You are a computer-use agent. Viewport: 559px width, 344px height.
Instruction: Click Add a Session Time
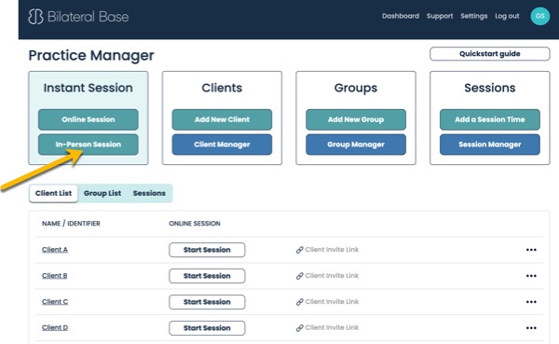click(490, 119)
